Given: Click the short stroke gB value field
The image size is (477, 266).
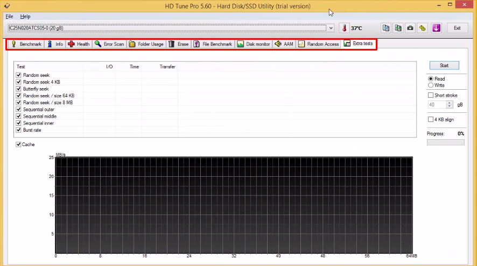Looking at the screenshot, I should pyautogui.click(x=437, y=104).
